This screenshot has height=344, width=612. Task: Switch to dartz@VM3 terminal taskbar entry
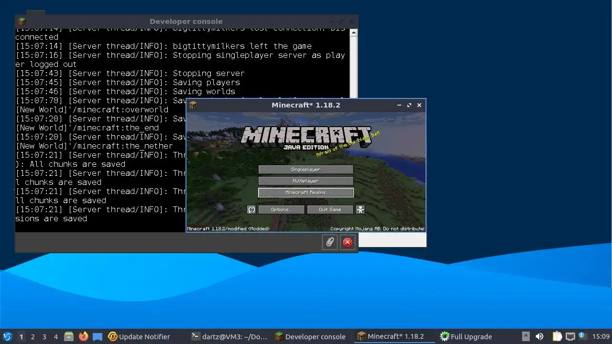(229, 336)
